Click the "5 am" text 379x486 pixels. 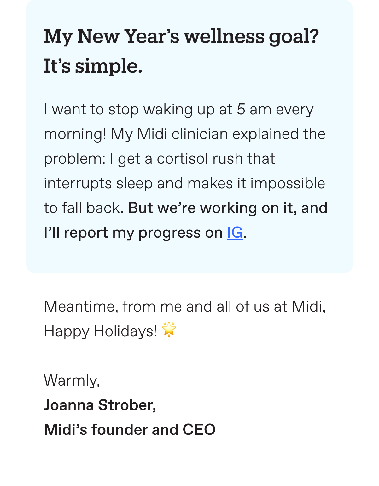click(254, 109)
